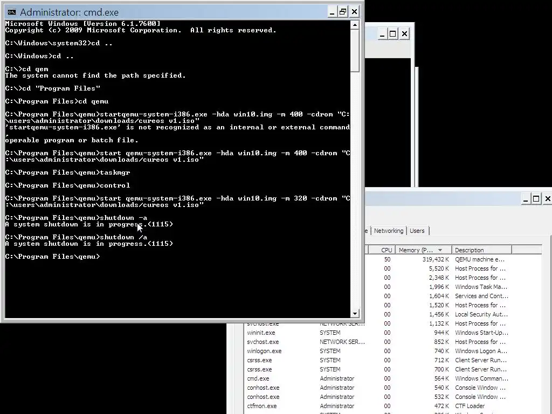Minimize the middle background window
This screenshot has width=552, height=414.
click(382, 34)
